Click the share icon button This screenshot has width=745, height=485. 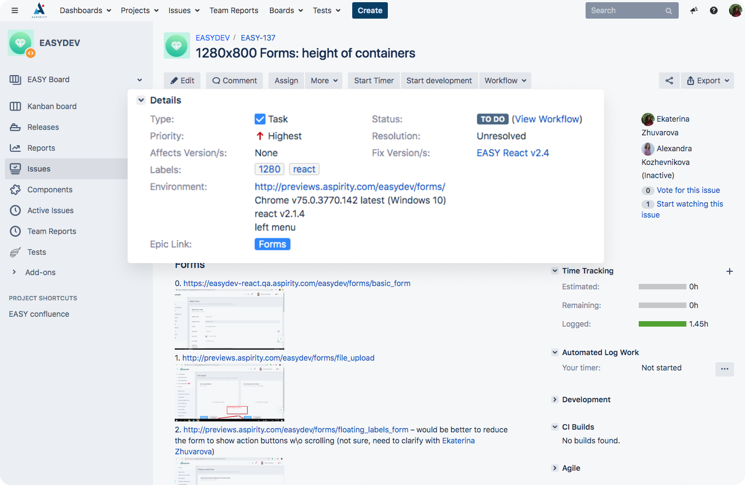click(x=669, y=81)
